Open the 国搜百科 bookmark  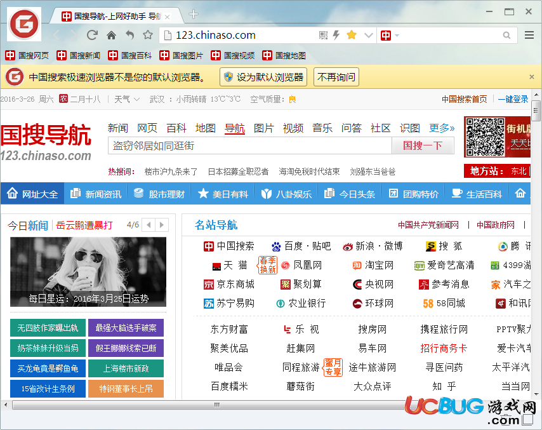click(129, 55)
